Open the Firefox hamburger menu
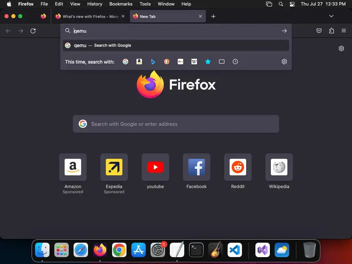Viewport: 352px width, 264px height. tap(344, 31)
